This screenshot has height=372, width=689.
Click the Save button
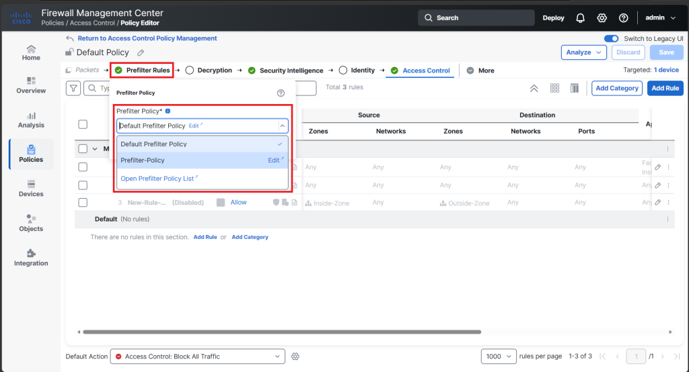[x=666, y=52]
